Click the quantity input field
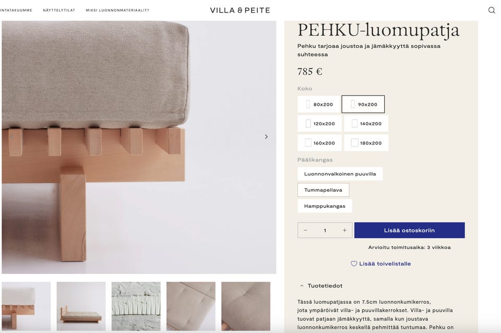The height and width of the screenshot is (333, 501). 325,230
